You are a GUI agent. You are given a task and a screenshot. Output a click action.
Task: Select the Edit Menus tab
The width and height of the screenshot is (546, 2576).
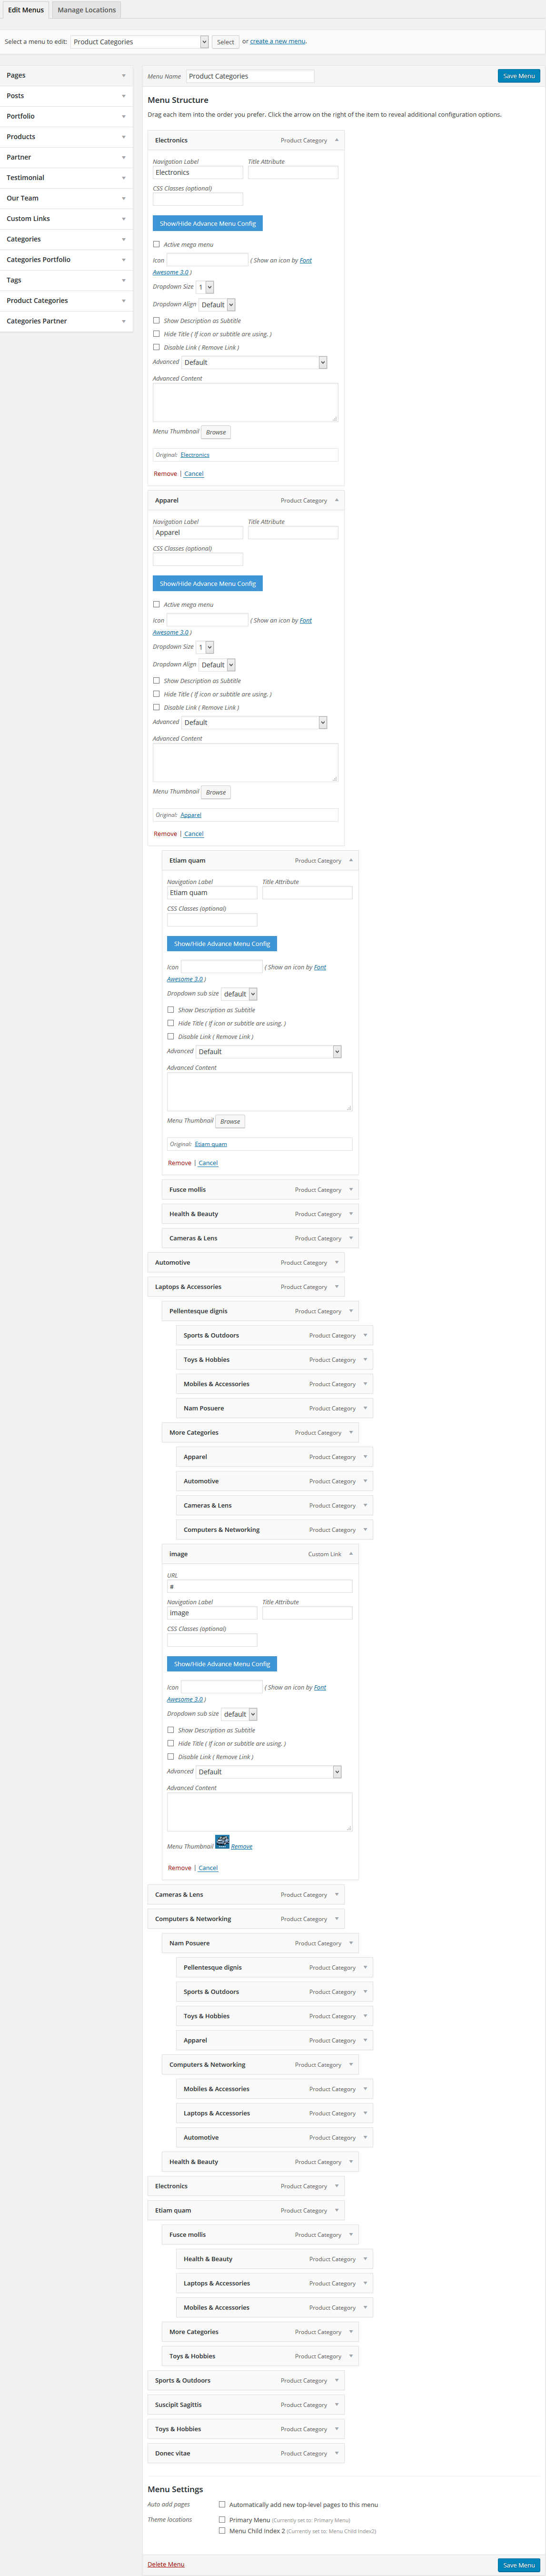[26, 10]
